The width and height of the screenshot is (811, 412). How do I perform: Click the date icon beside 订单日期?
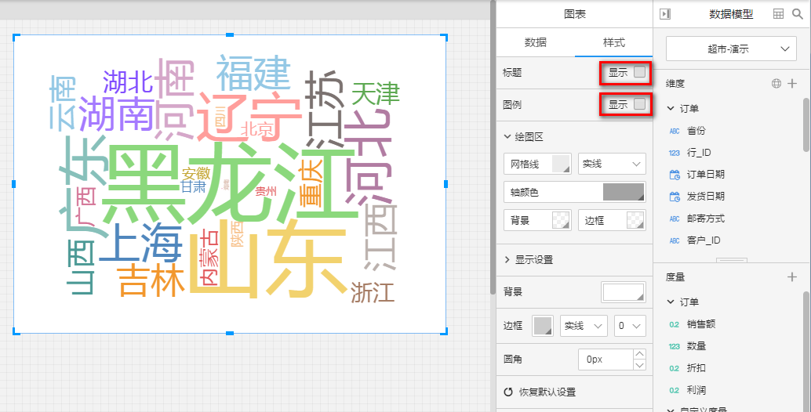(675, 175)
